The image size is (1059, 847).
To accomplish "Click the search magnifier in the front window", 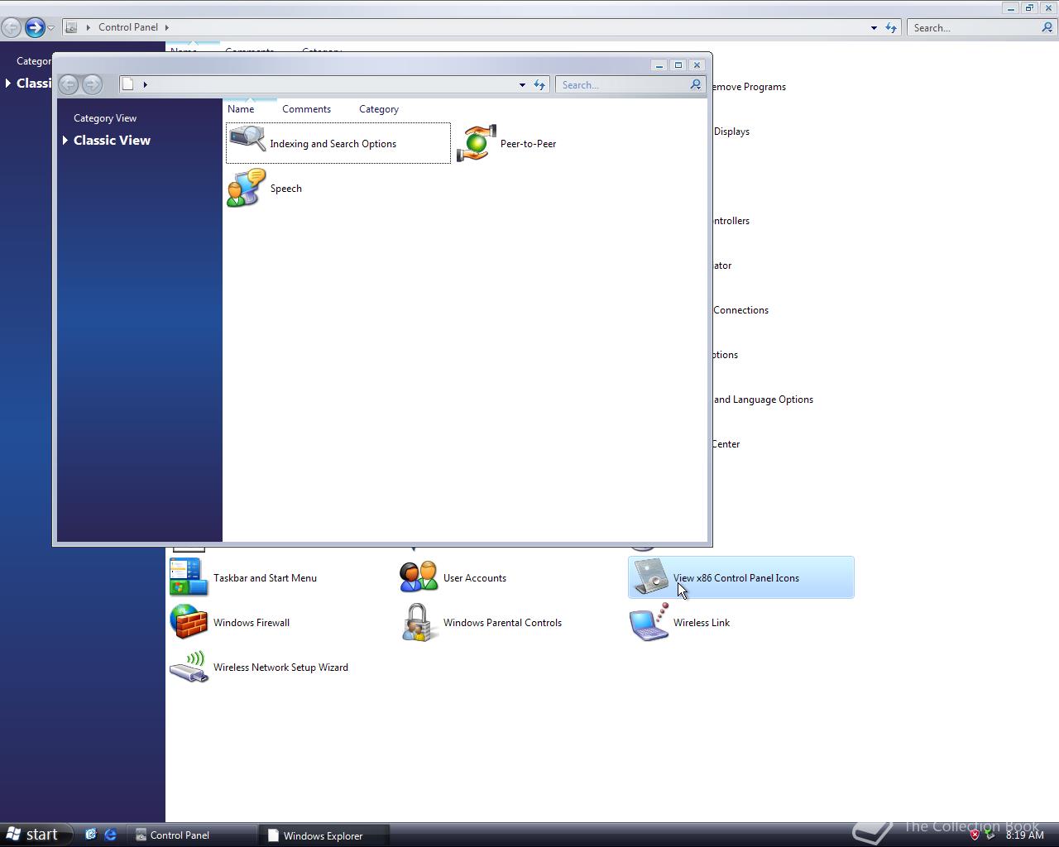I will point(696,84).
